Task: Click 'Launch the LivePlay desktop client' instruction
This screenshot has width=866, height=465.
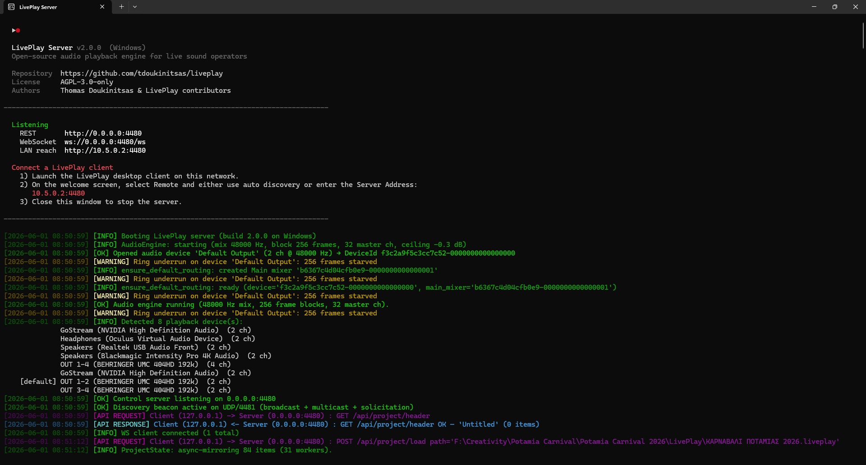Action: (129, 176)
